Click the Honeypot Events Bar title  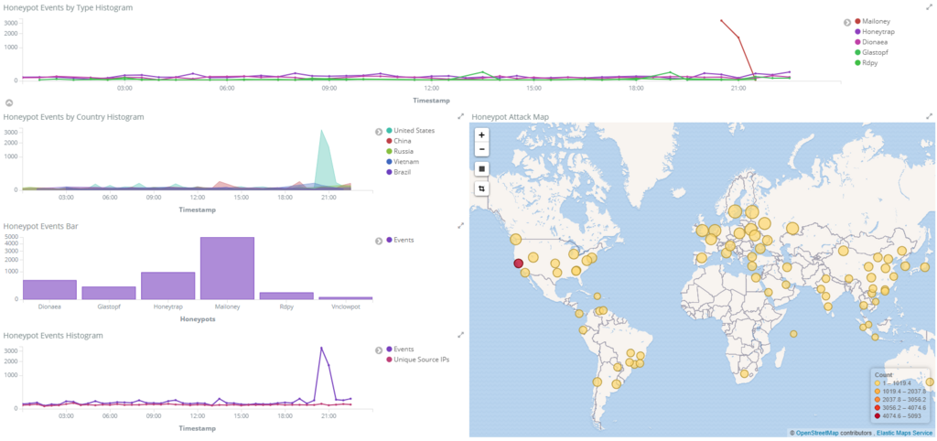[40, 226]
